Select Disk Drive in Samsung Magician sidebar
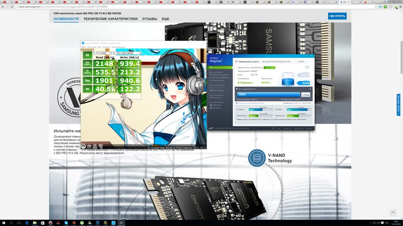 220,68
